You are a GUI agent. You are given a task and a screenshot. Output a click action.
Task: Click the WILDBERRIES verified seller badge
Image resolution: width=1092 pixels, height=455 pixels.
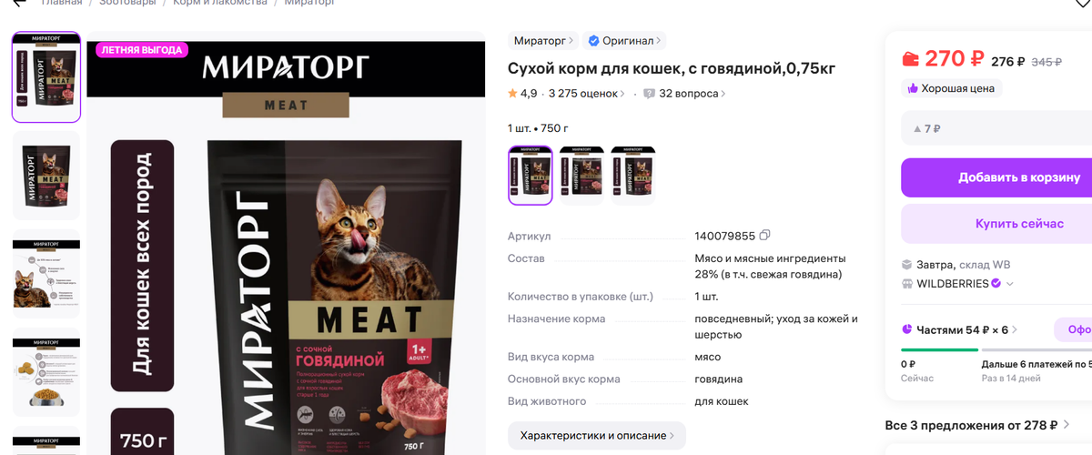(996, 283)
